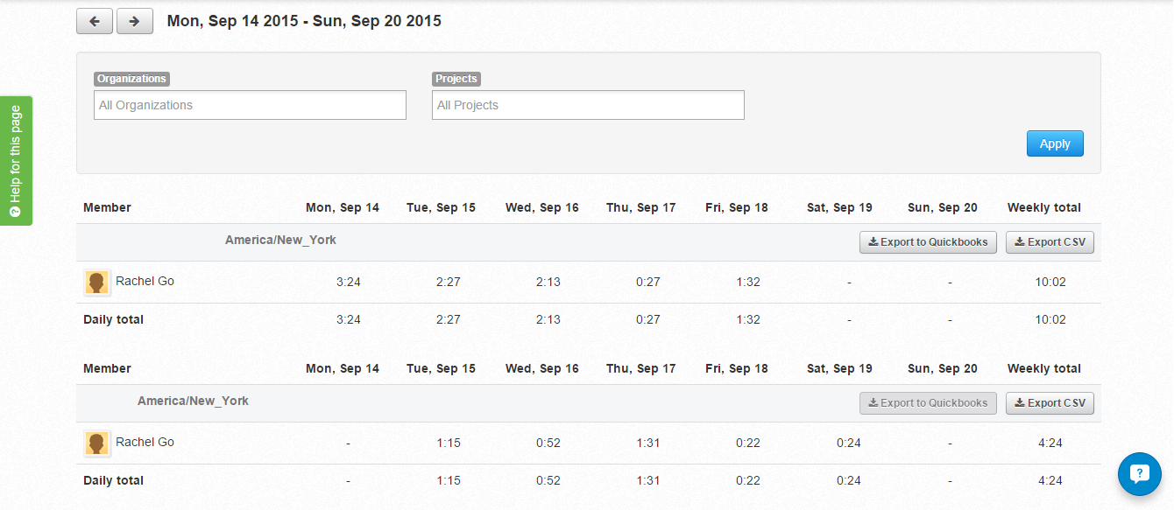Viewport: 1174px width, 510px height.
Task: Open the chat help bubble icon
Action: [x=1139, y=474]
